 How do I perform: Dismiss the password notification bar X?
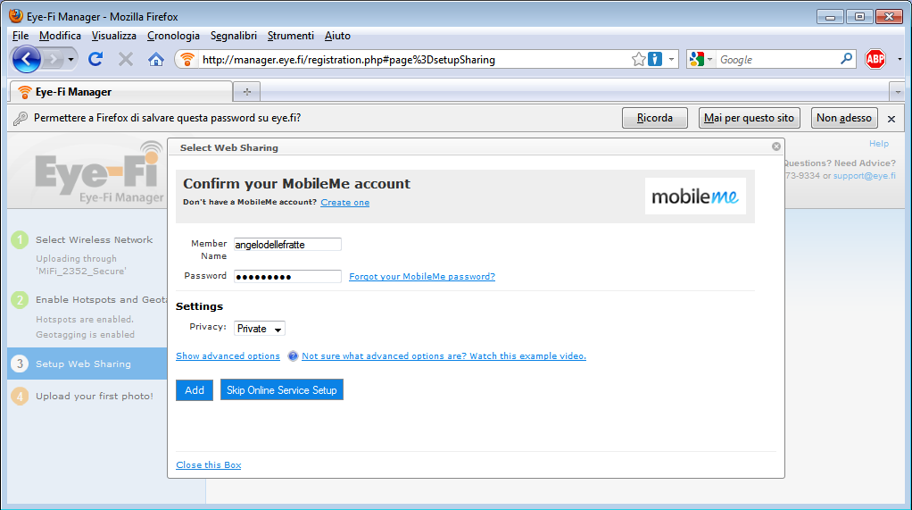click(891, 119)
